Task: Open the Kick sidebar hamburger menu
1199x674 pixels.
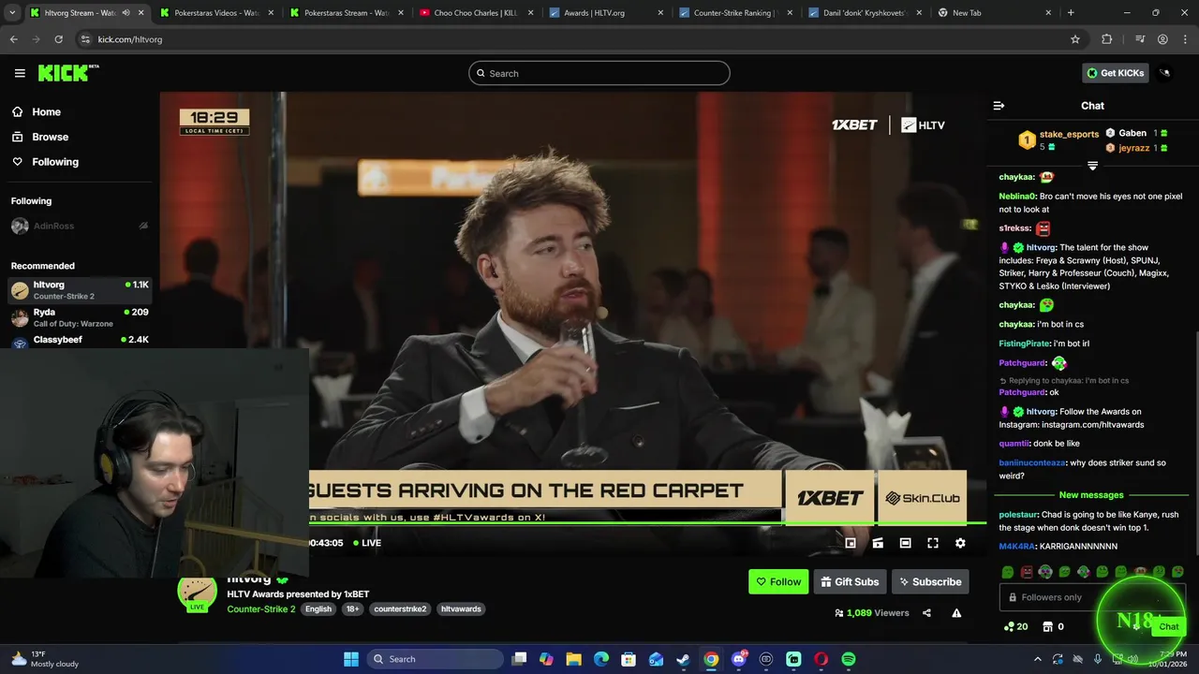Action: point(20,73)
